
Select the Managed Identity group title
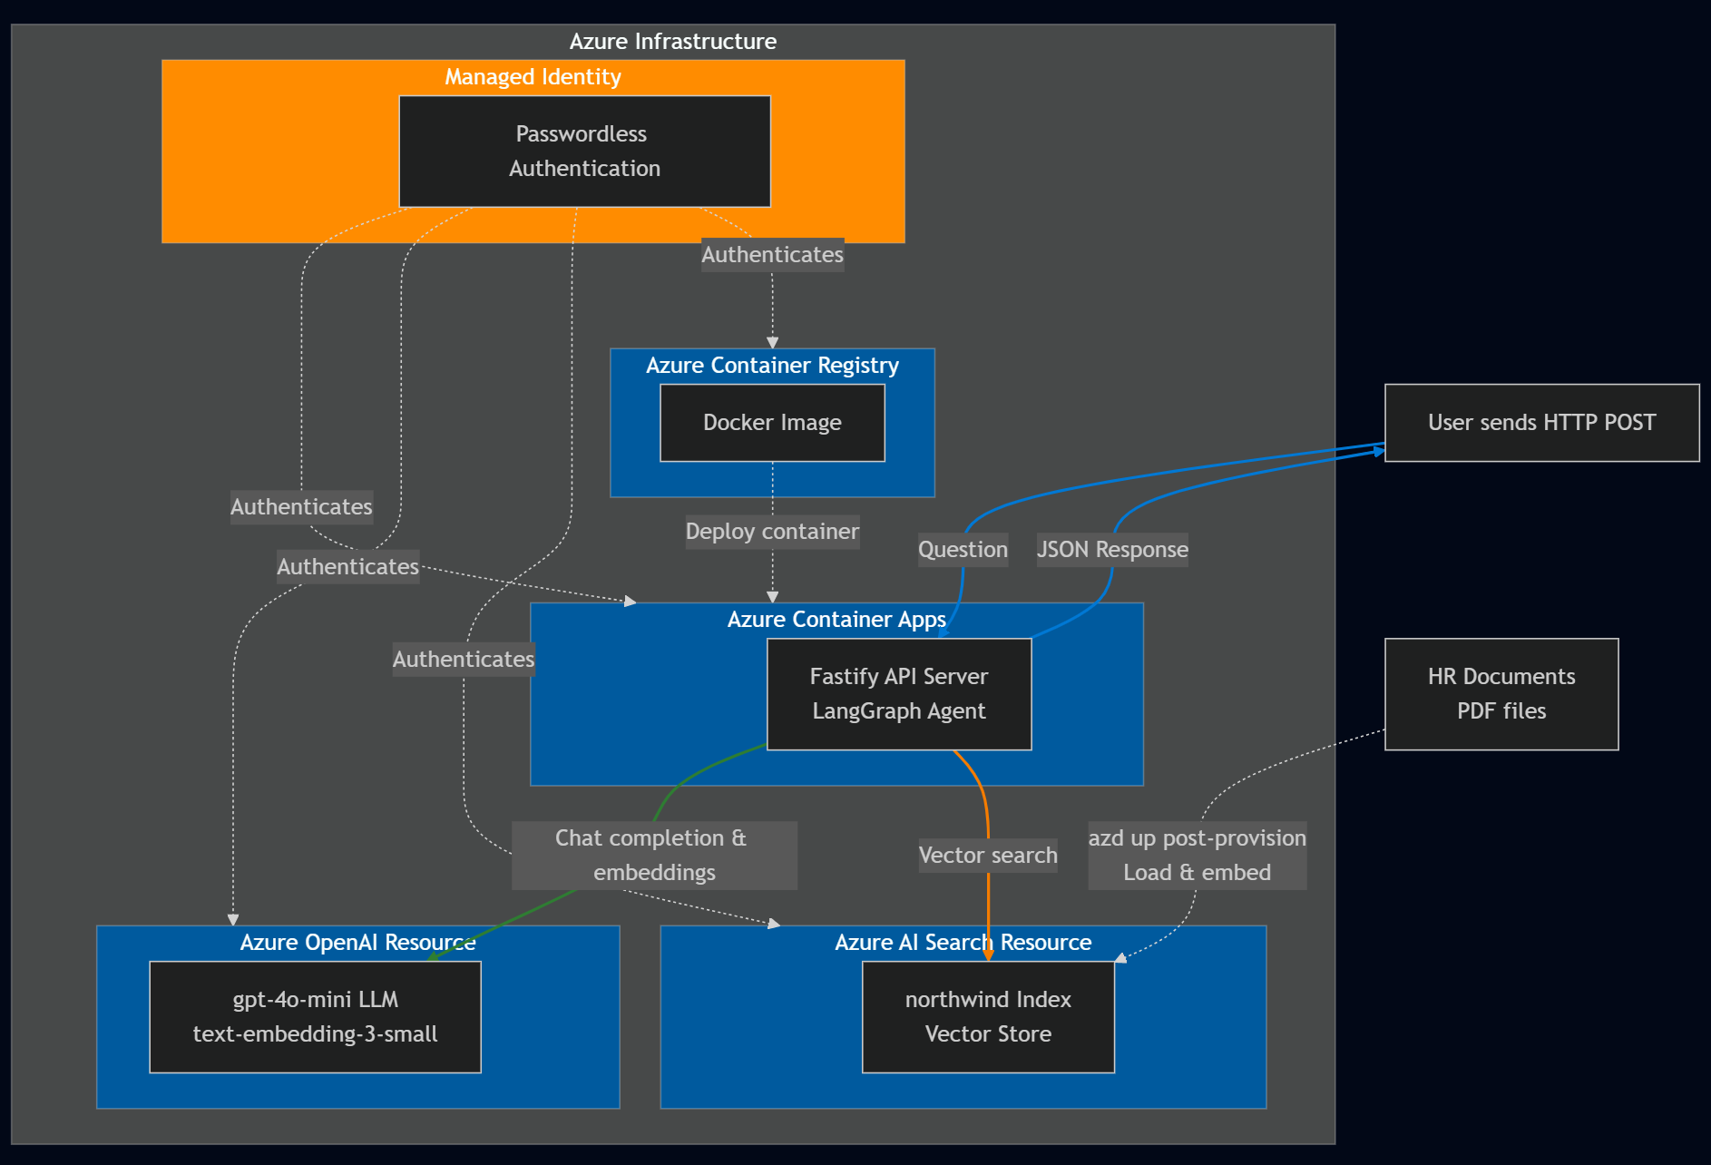tap(533, 77)
